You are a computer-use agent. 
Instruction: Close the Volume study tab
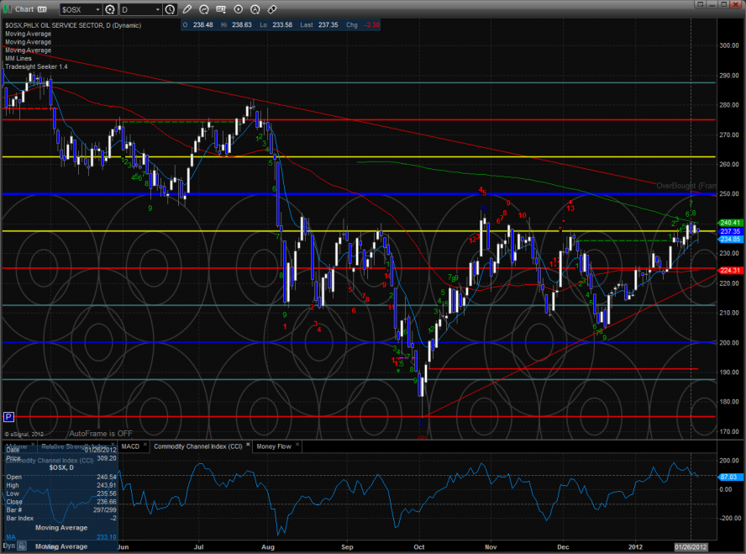33,445
